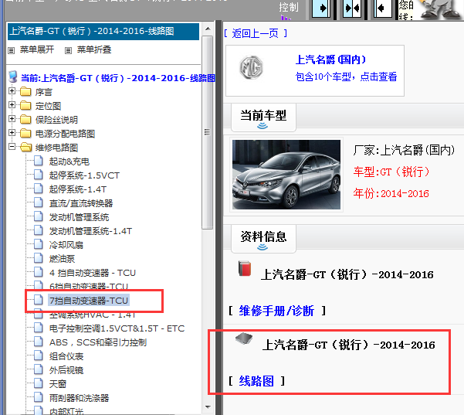Image resolution: width=464 pixels, height=415 pixels.
Task: Expand the 定位图 folder
Action: 12,105
